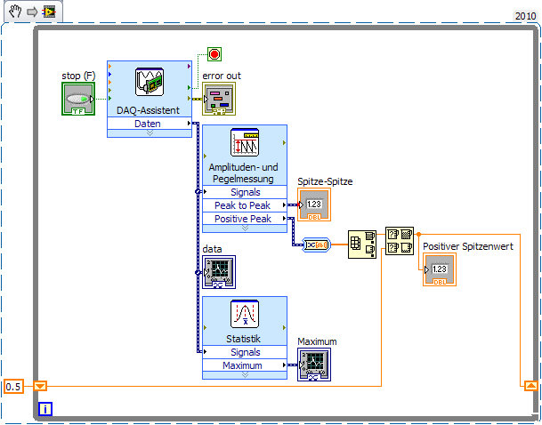Open the DAQ-Assistent Express VI icon

tap(150, 82)
